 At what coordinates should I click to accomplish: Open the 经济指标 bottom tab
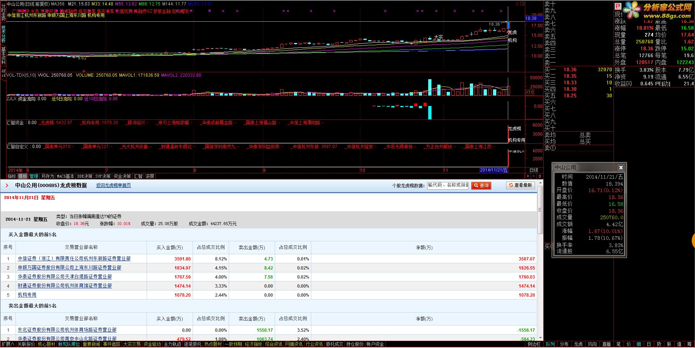253,344
